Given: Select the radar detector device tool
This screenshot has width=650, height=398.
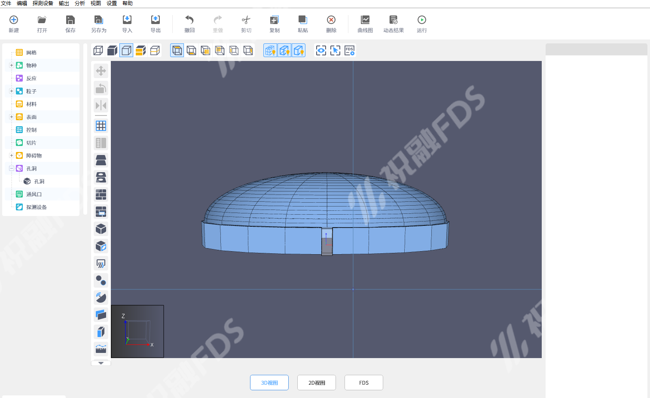Looking at the screenshot, I should 101,298.
